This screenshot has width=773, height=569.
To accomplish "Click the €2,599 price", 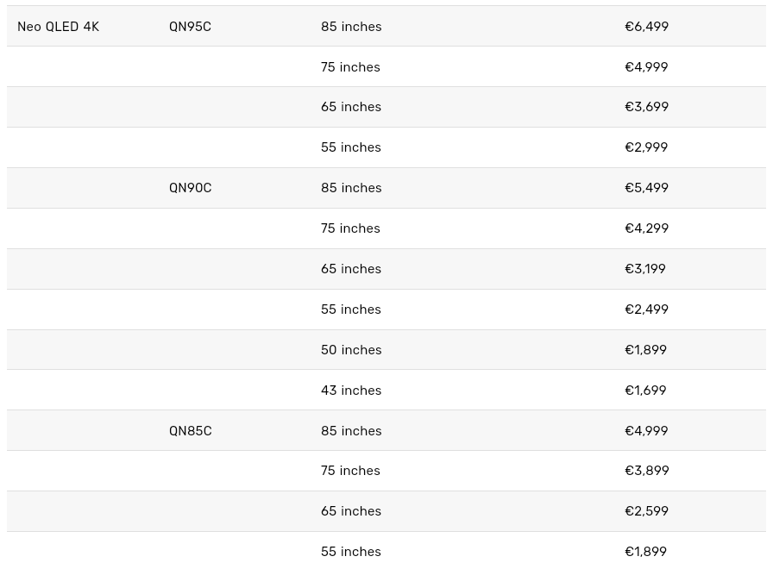I will point(646,511).
